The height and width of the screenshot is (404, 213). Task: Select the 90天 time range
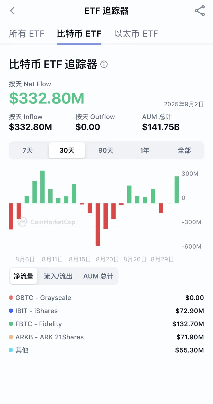point(106,150)
